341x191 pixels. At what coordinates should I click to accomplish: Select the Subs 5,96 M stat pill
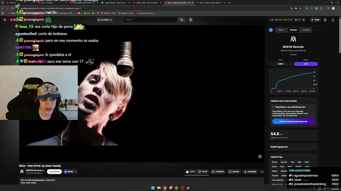pos(281,64)
